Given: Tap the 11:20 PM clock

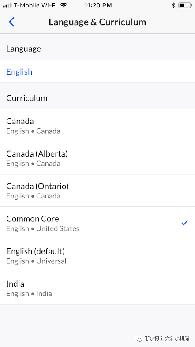Looking at the screenshot, I should click(98, 6).
